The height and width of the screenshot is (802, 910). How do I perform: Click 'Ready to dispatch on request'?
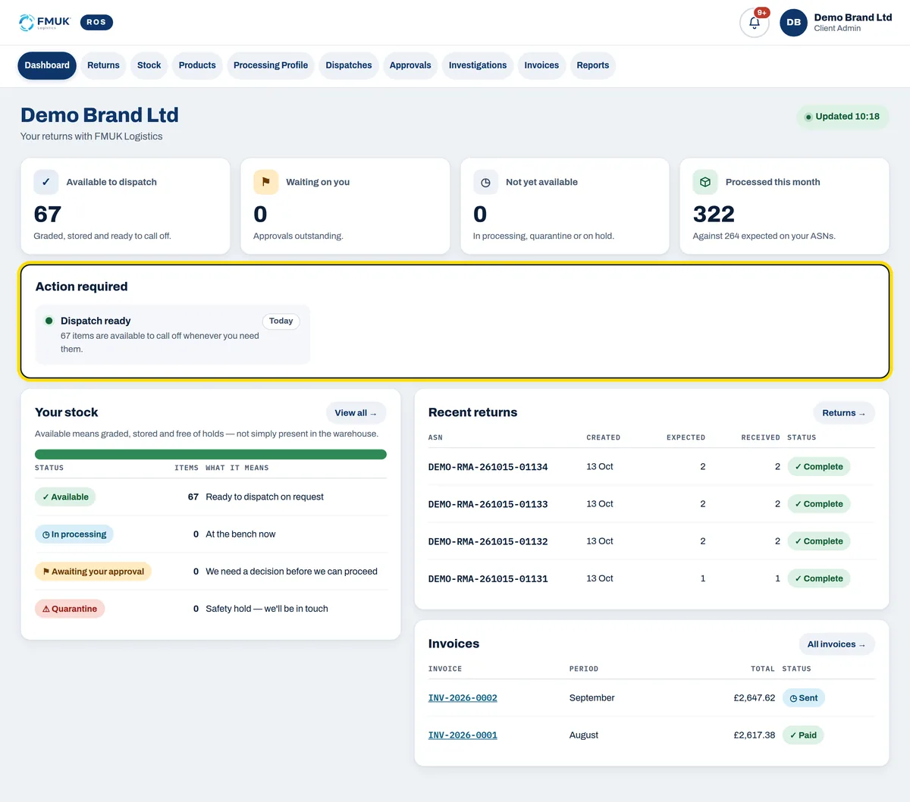click(x=265, y=497)
